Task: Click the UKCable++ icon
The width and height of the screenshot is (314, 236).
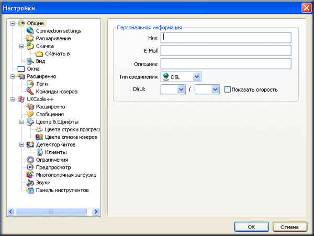Action: (x=21, y=99)
